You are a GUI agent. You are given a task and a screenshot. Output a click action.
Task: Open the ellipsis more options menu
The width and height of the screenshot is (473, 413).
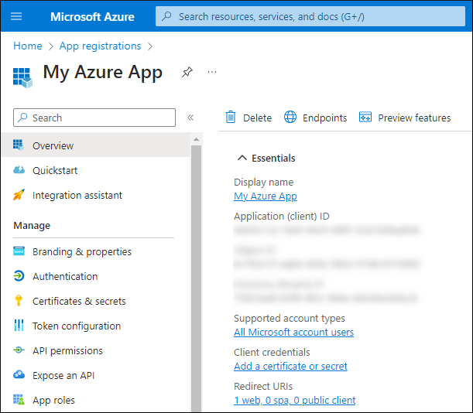pyautogui.click(x=212, y=72)
